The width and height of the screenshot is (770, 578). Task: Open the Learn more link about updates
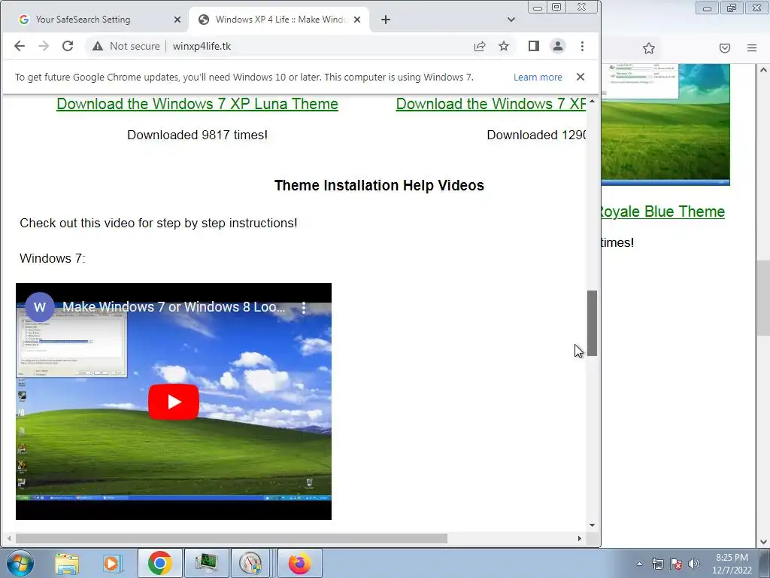538,78
